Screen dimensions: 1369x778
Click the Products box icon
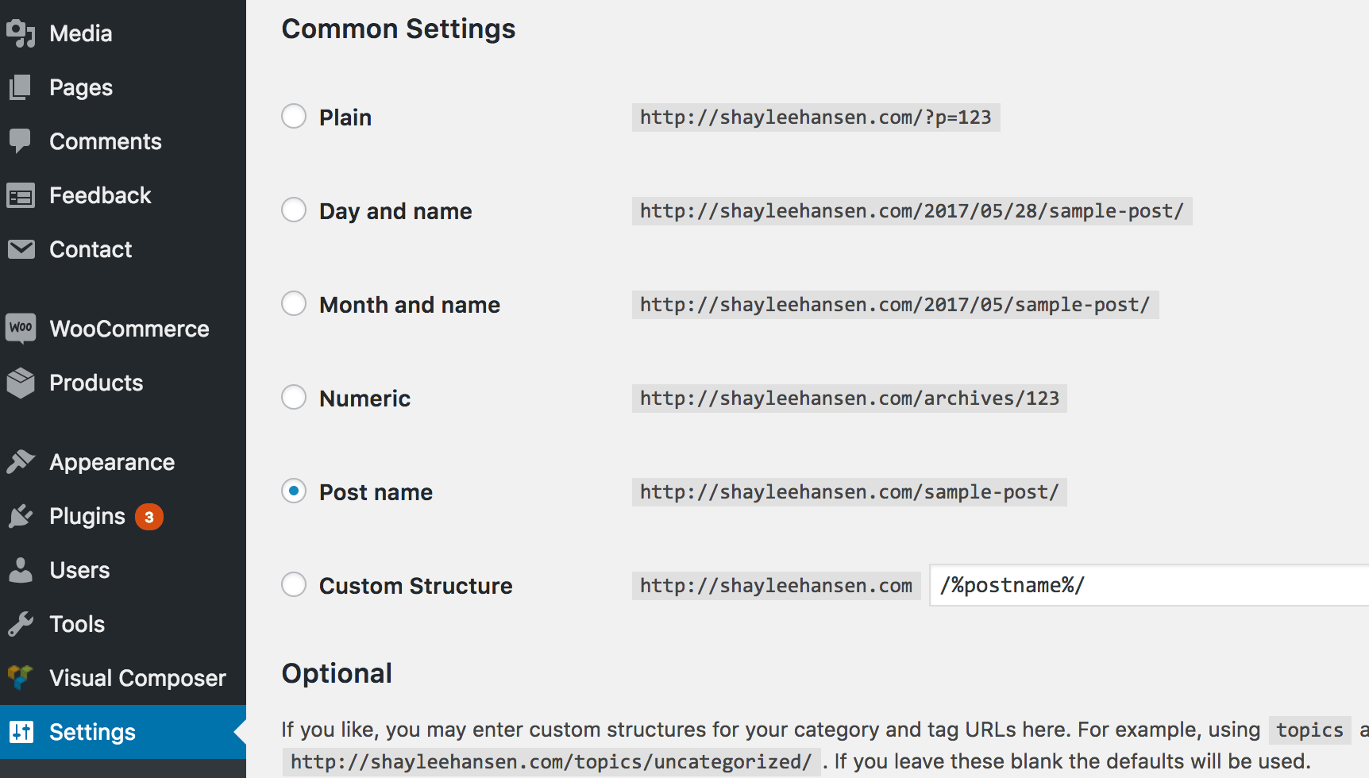21,383
